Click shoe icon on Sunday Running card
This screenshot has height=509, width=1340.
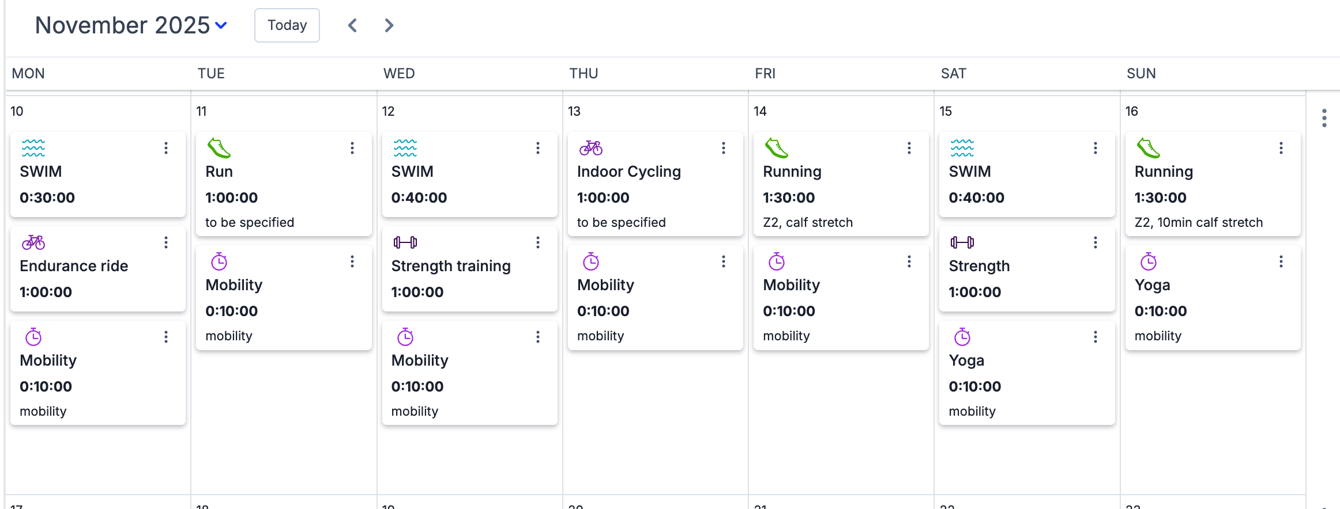pyautogui.click(x=1148, y=148)
